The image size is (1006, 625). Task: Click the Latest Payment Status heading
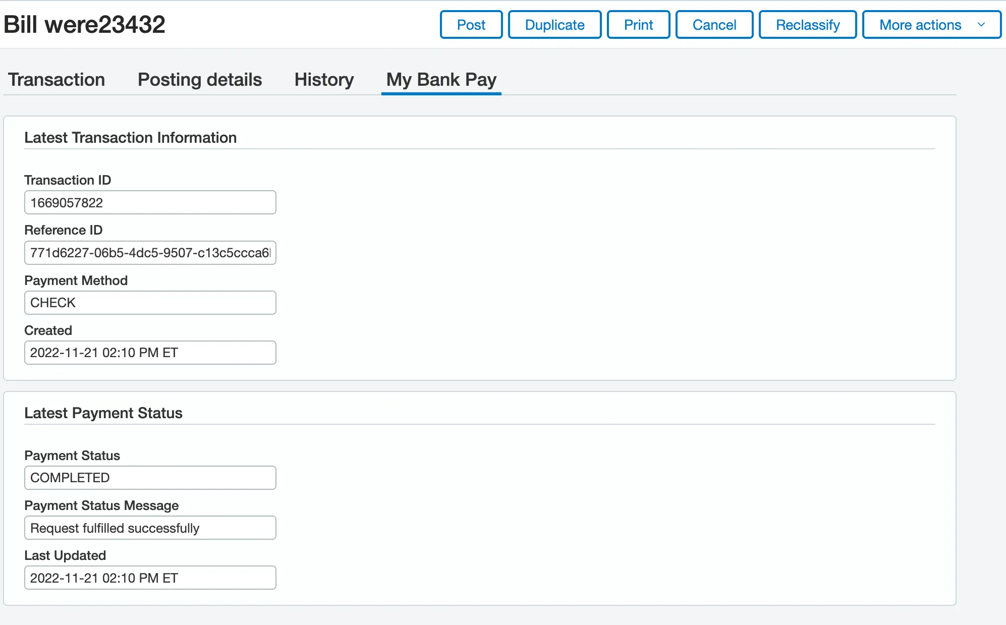(x=103, y=413)
